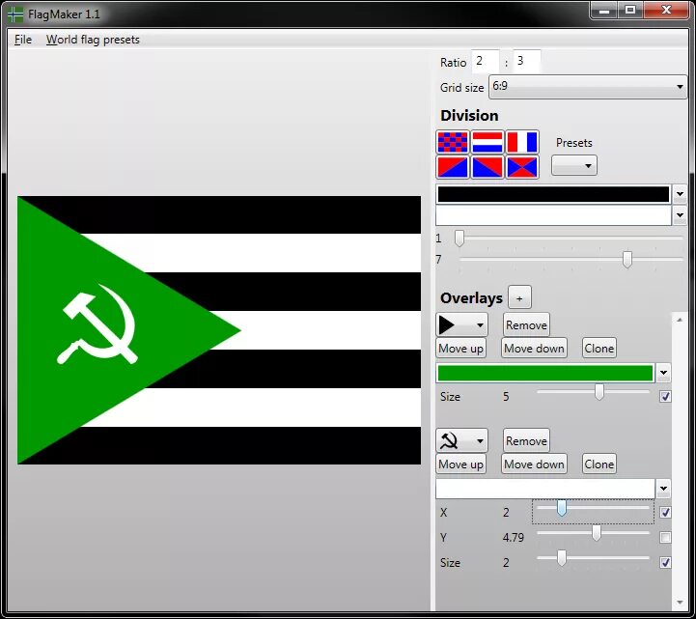Image resolution: width=696 pixels, height=619 pixels.
Task: Enable the unchecked checkbox next to Y slider
Action: [x=665, y=537]
